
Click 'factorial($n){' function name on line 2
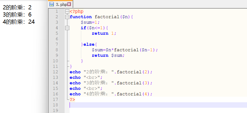(114, 17)
